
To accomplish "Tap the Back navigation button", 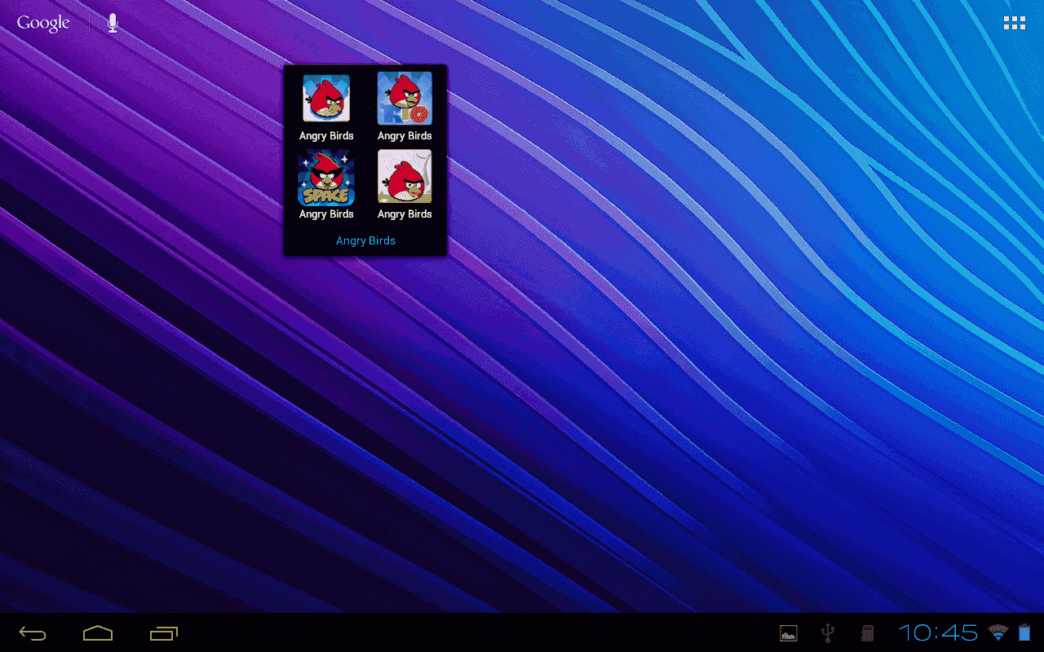I will (x=33, y=633).
